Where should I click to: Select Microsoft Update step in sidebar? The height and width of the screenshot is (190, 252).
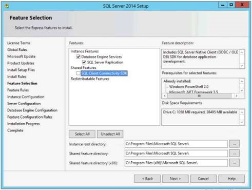pyautogui.click(x=21, y=56)
